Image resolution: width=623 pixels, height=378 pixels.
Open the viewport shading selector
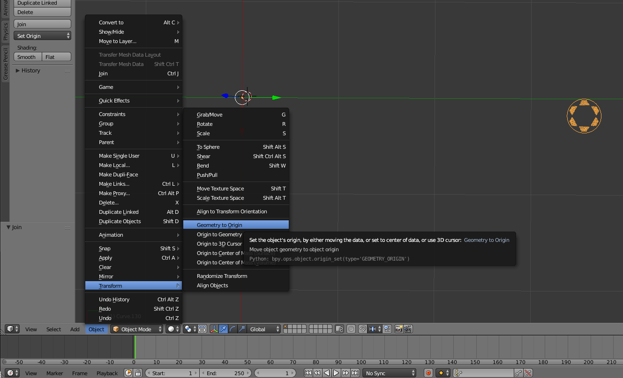173,329
